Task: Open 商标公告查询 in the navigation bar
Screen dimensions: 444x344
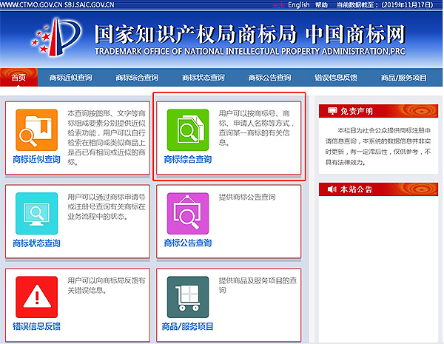Action: (x=269, y=78)
